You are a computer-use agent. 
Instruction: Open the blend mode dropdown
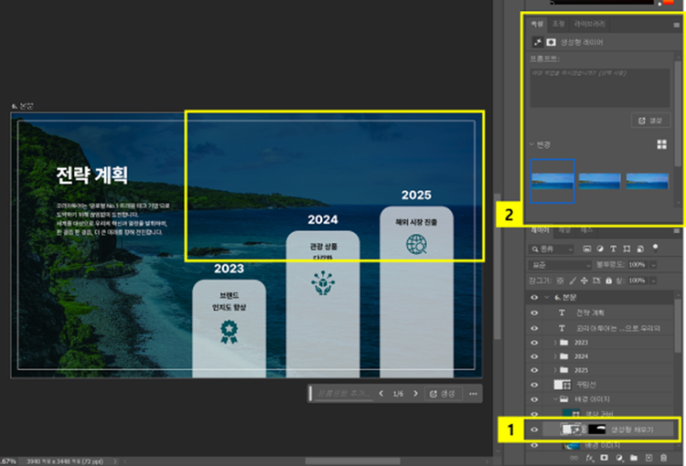[560, 265]
